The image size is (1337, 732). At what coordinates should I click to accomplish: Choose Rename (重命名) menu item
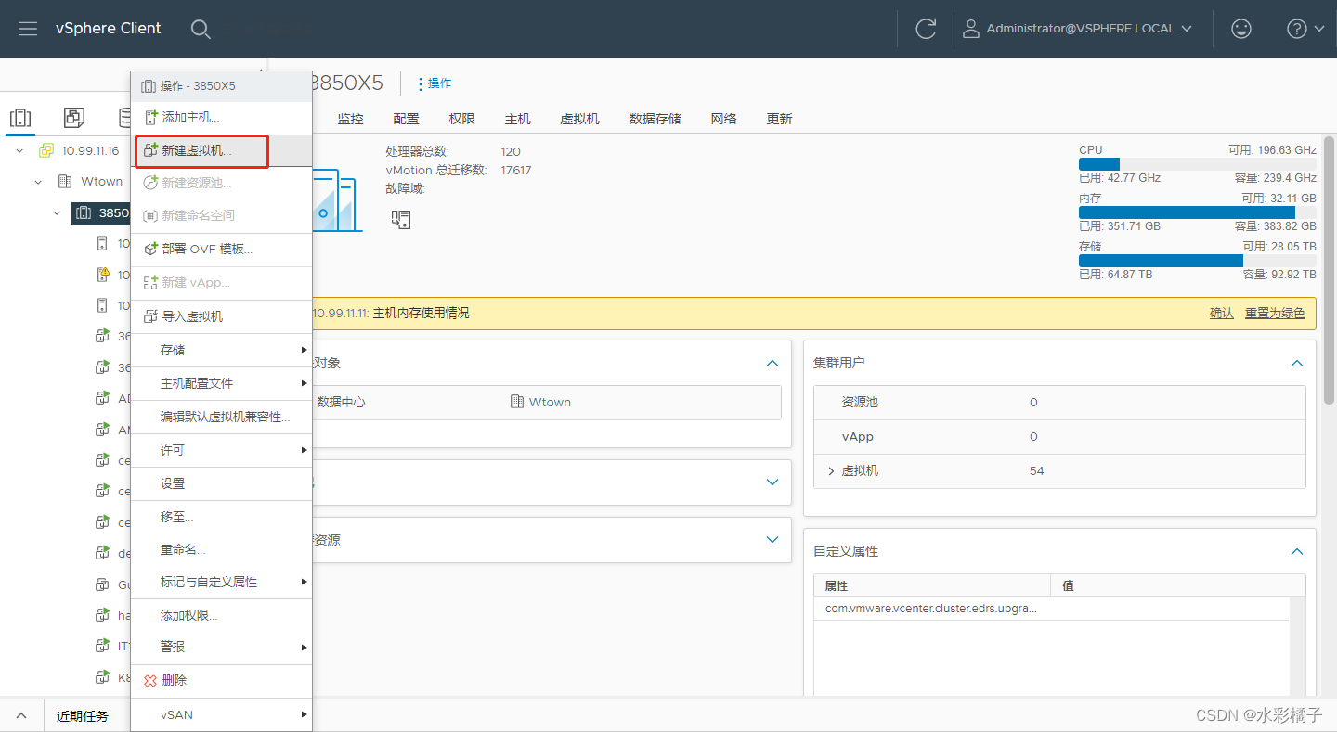coord(221,549)
